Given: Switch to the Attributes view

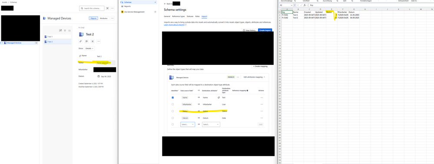Looking at the screenshot, I should pyautogui.click(x=103, y=18).
